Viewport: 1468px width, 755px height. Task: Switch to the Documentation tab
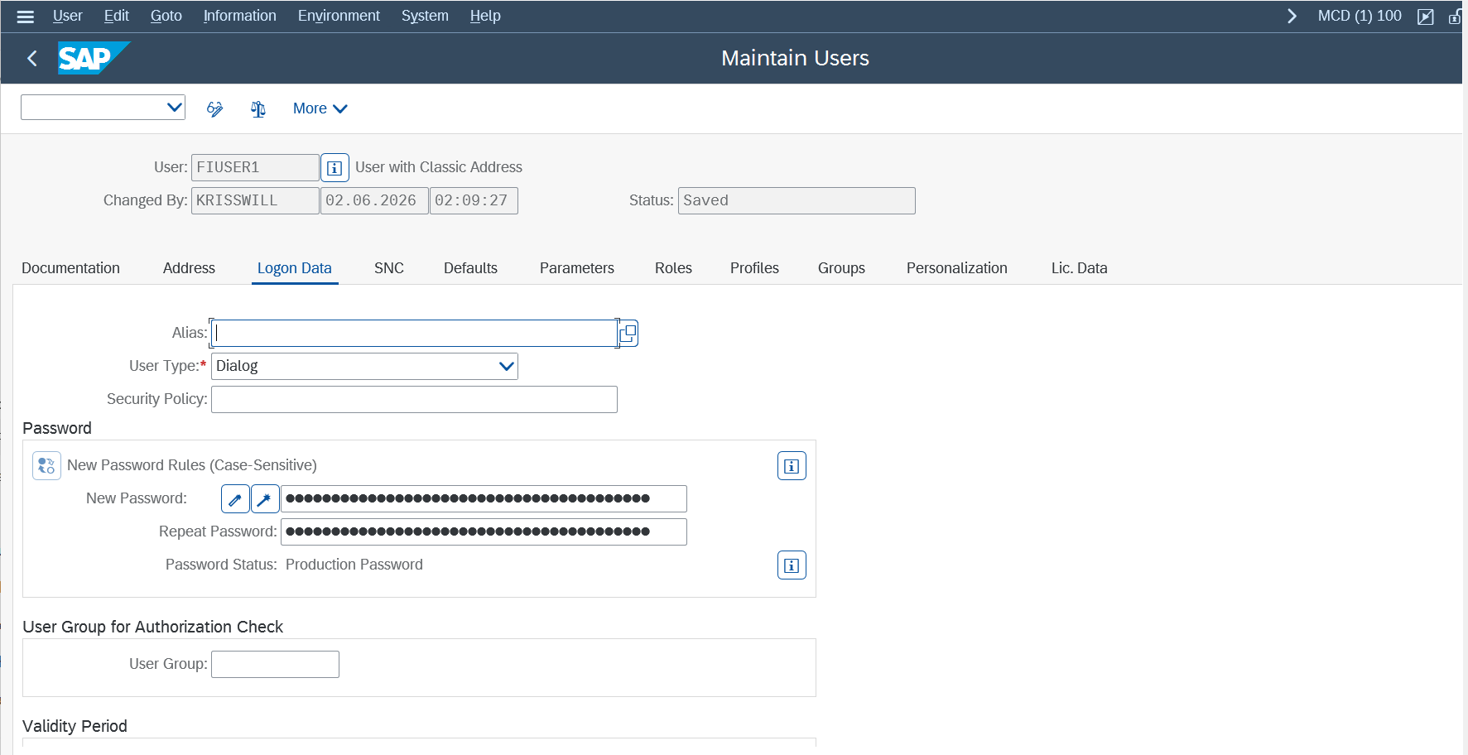point(70,268)
